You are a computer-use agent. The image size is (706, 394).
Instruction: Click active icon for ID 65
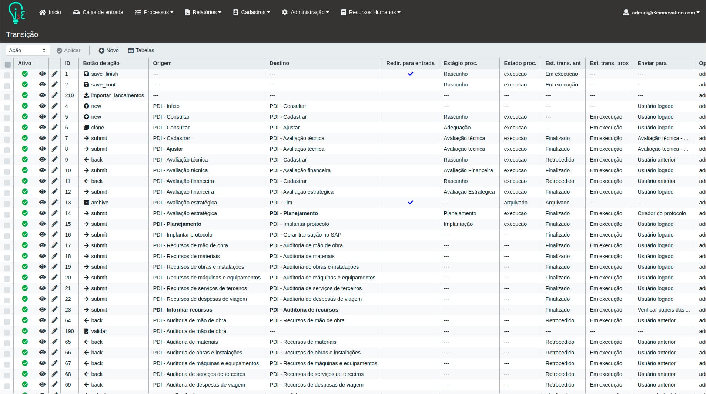coord(25,342)
